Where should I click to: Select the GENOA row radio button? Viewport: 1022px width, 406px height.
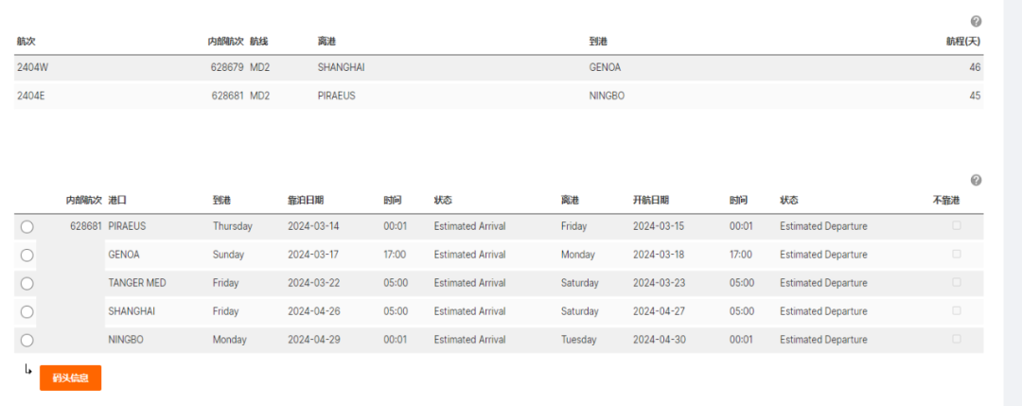(x=26, y=256)
